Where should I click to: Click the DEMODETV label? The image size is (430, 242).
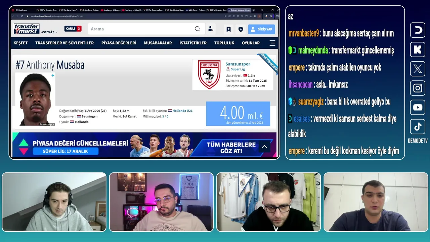(418, 141)
